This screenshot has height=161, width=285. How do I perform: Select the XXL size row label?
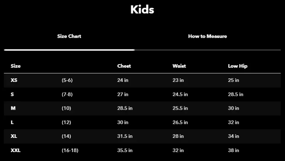tap(16, 150)
